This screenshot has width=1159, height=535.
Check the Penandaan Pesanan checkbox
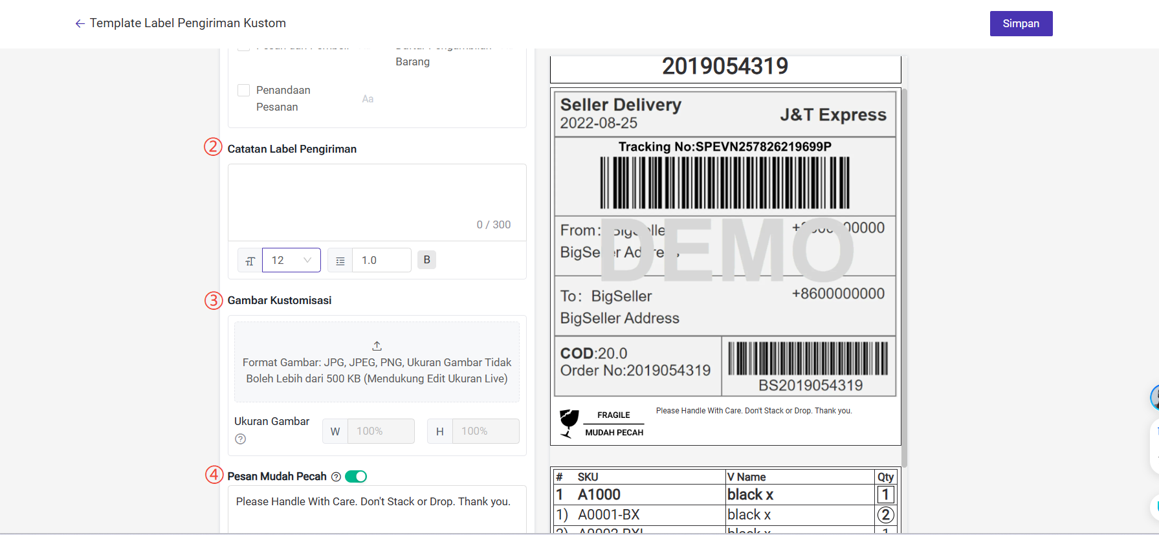[244, 91]
